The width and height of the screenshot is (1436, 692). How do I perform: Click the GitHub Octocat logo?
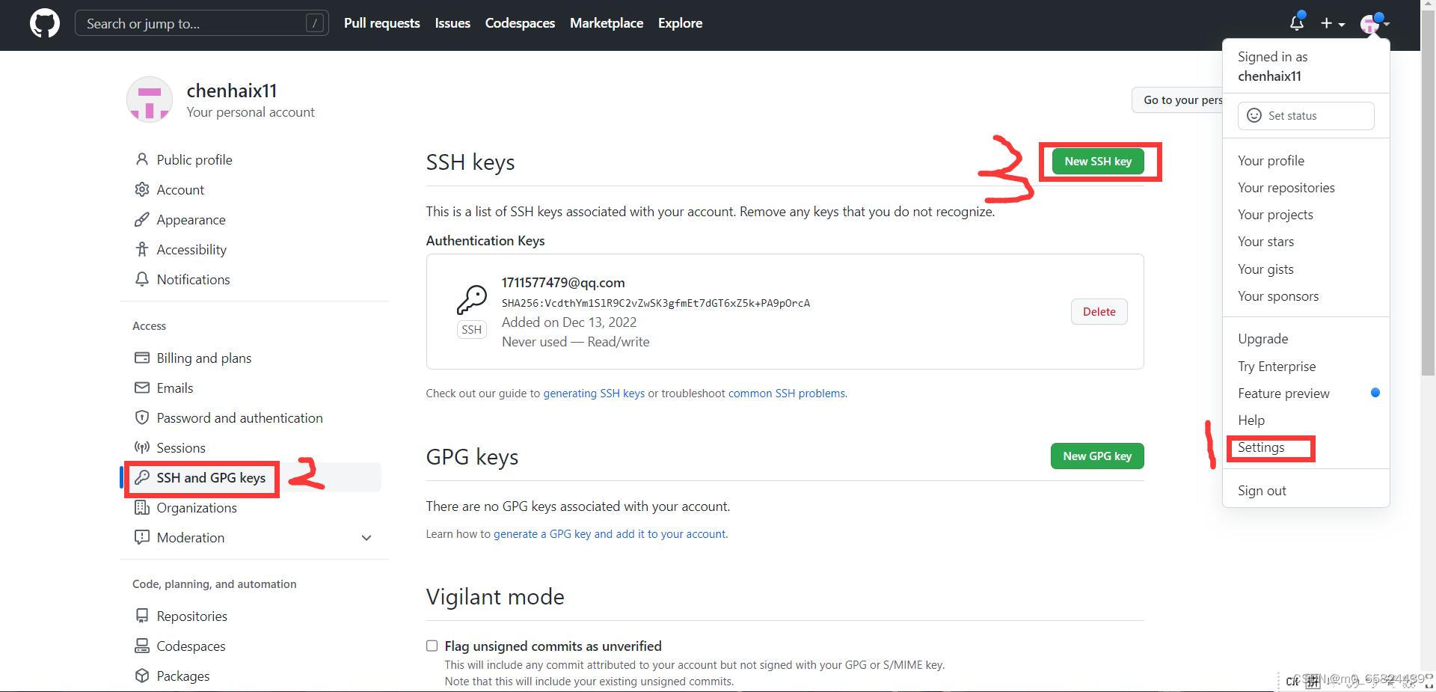44,23
